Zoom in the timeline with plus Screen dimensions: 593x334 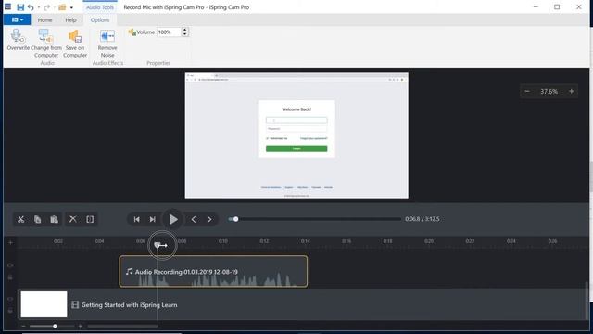point(80,326)
